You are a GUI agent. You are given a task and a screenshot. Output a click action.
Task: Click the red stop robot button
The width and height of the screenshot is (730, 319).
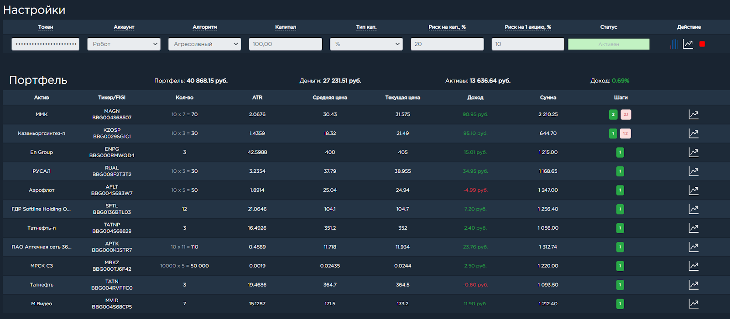(x=702, y=44)
